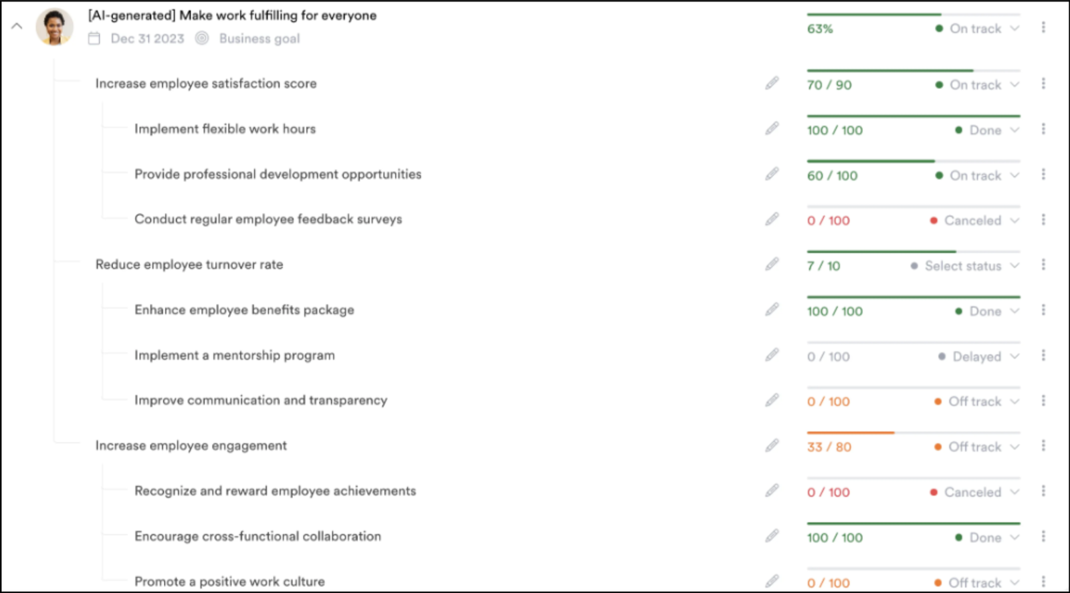Open more options for Promote a positive work culture
Screen dimensions: 1070x593
pos(1043,580)
